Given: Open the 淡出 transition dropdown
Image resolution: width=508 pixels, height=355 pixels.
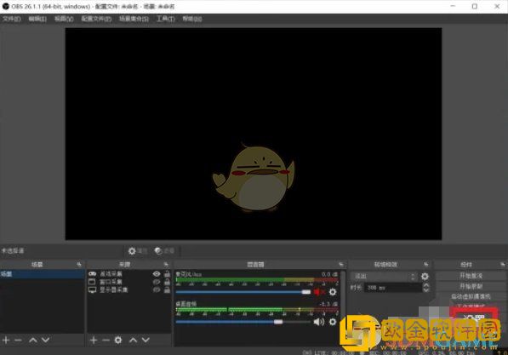Looking at the screenshot, I should pyautogui.click(x=384, y=276).
